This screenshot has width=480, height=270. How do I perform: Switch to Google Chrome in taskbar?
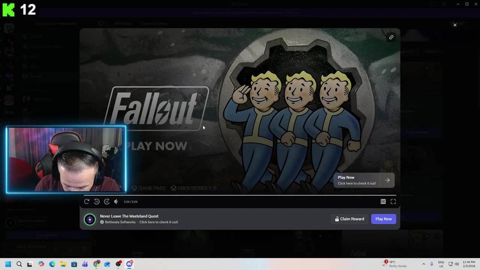(96, 264)
